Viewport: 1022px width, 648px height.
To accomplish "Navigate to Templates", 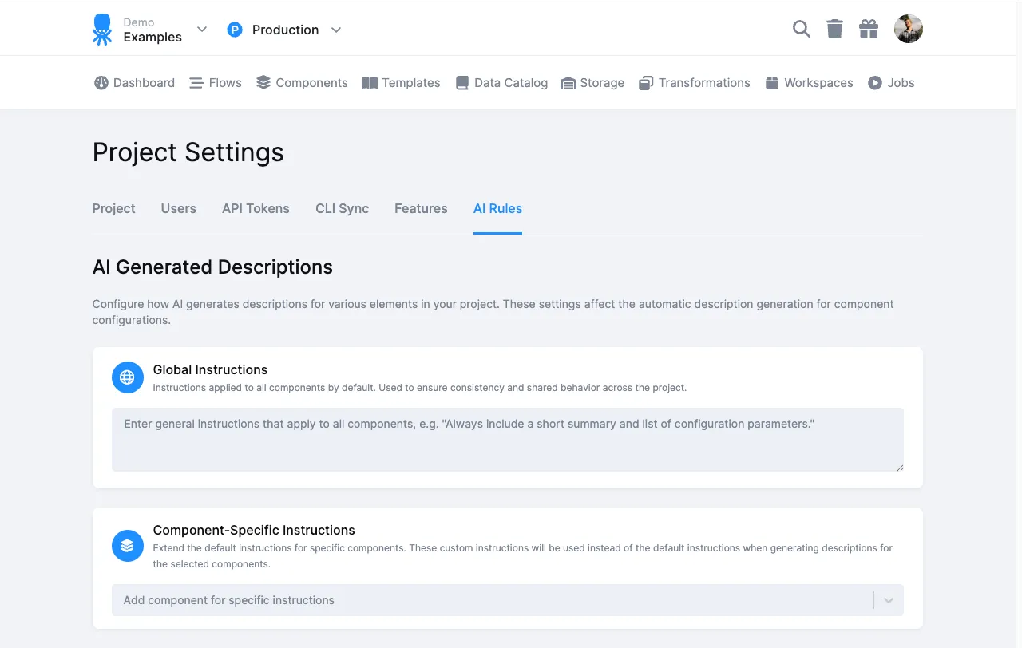I will coord(401,83).
